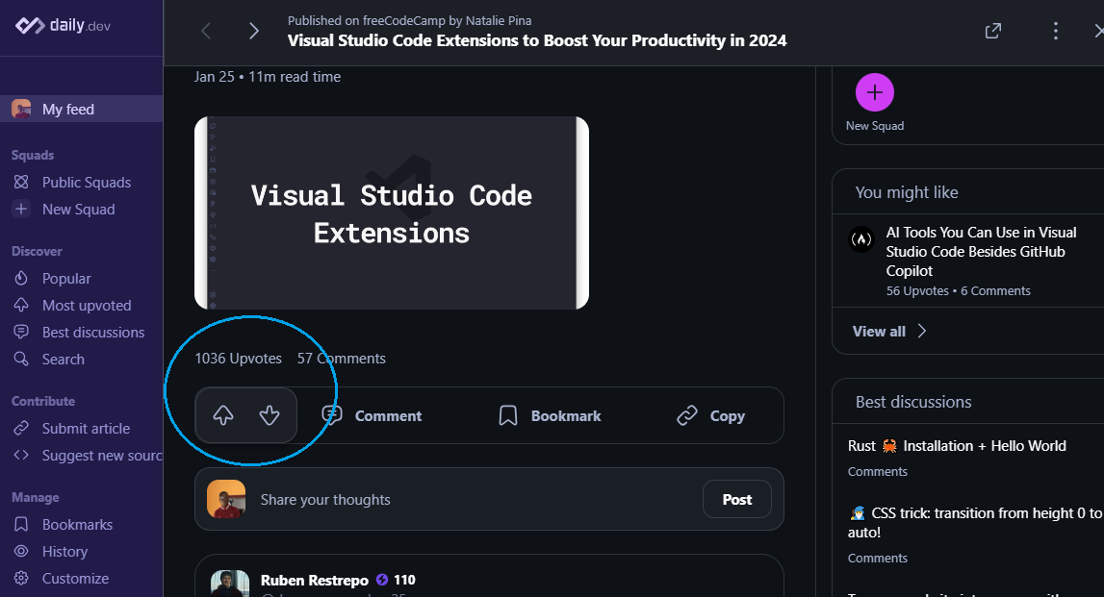Image resolution: width=1104 pixels, height=597 pixels.
Task: Click the View all chevron arrow
Action: pos(921,332)
